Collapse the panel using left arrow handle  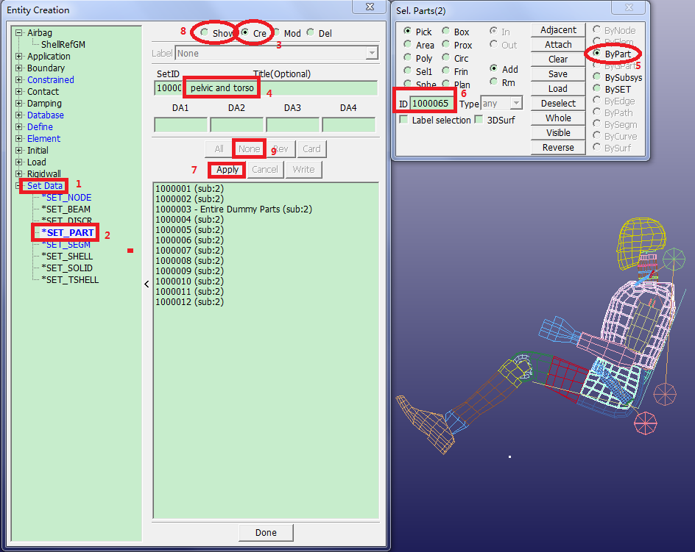pos(147,284)
